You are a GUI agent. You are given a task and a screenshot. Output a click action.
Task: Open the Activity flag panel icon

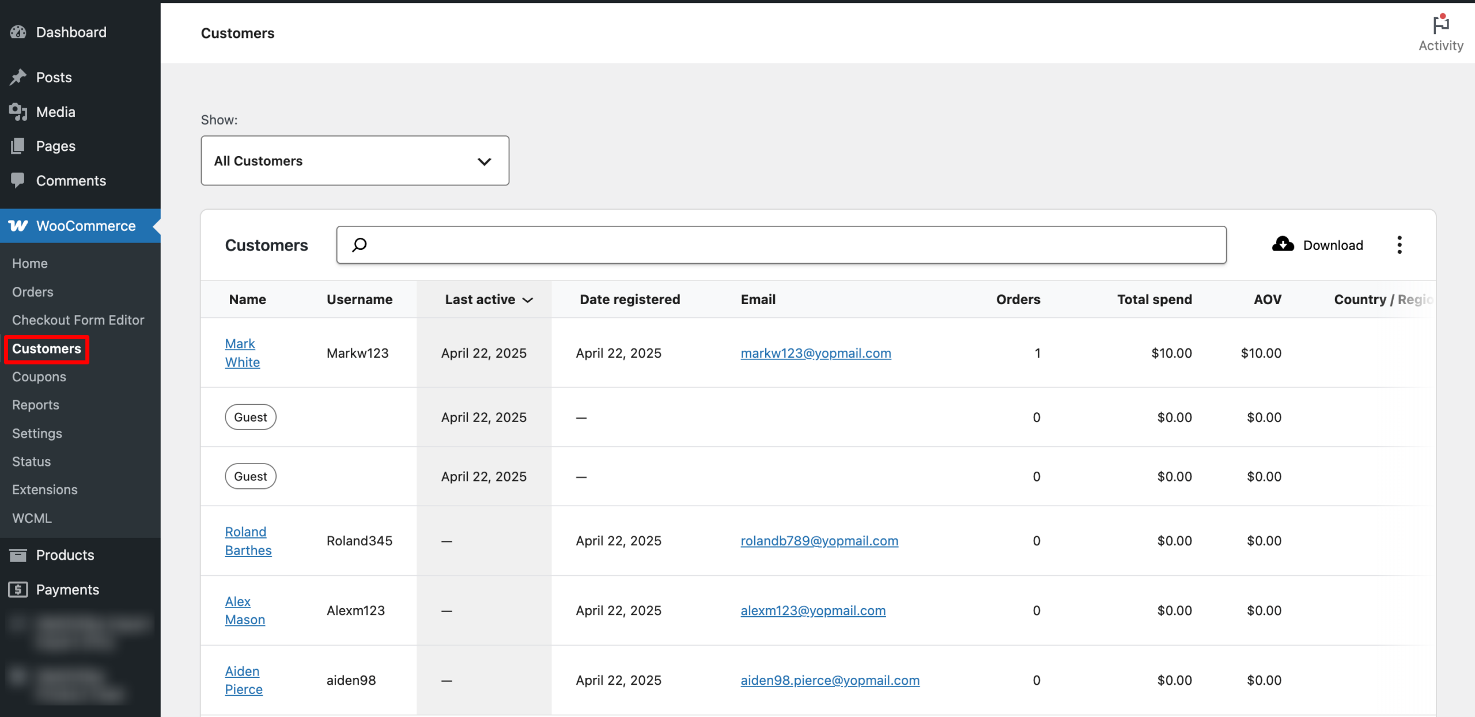(x=1441, y=24)
